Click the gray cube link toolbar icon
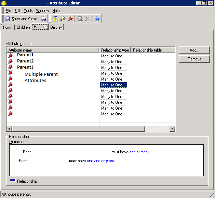 point(63,19)
